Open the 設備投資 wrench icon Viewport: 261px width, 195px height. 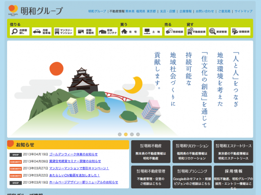click(x=241, y=32)
